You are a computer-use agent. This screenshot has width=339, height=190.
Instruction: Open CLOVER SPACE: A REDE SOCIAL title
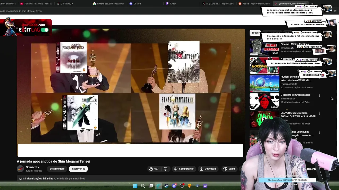coord(298,115)
